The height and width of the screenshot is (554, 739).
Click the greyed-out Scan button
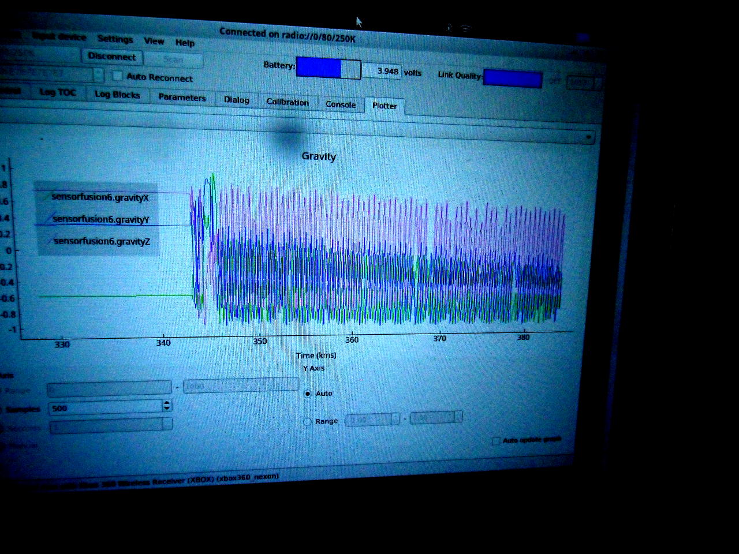(x=173, y=59)
